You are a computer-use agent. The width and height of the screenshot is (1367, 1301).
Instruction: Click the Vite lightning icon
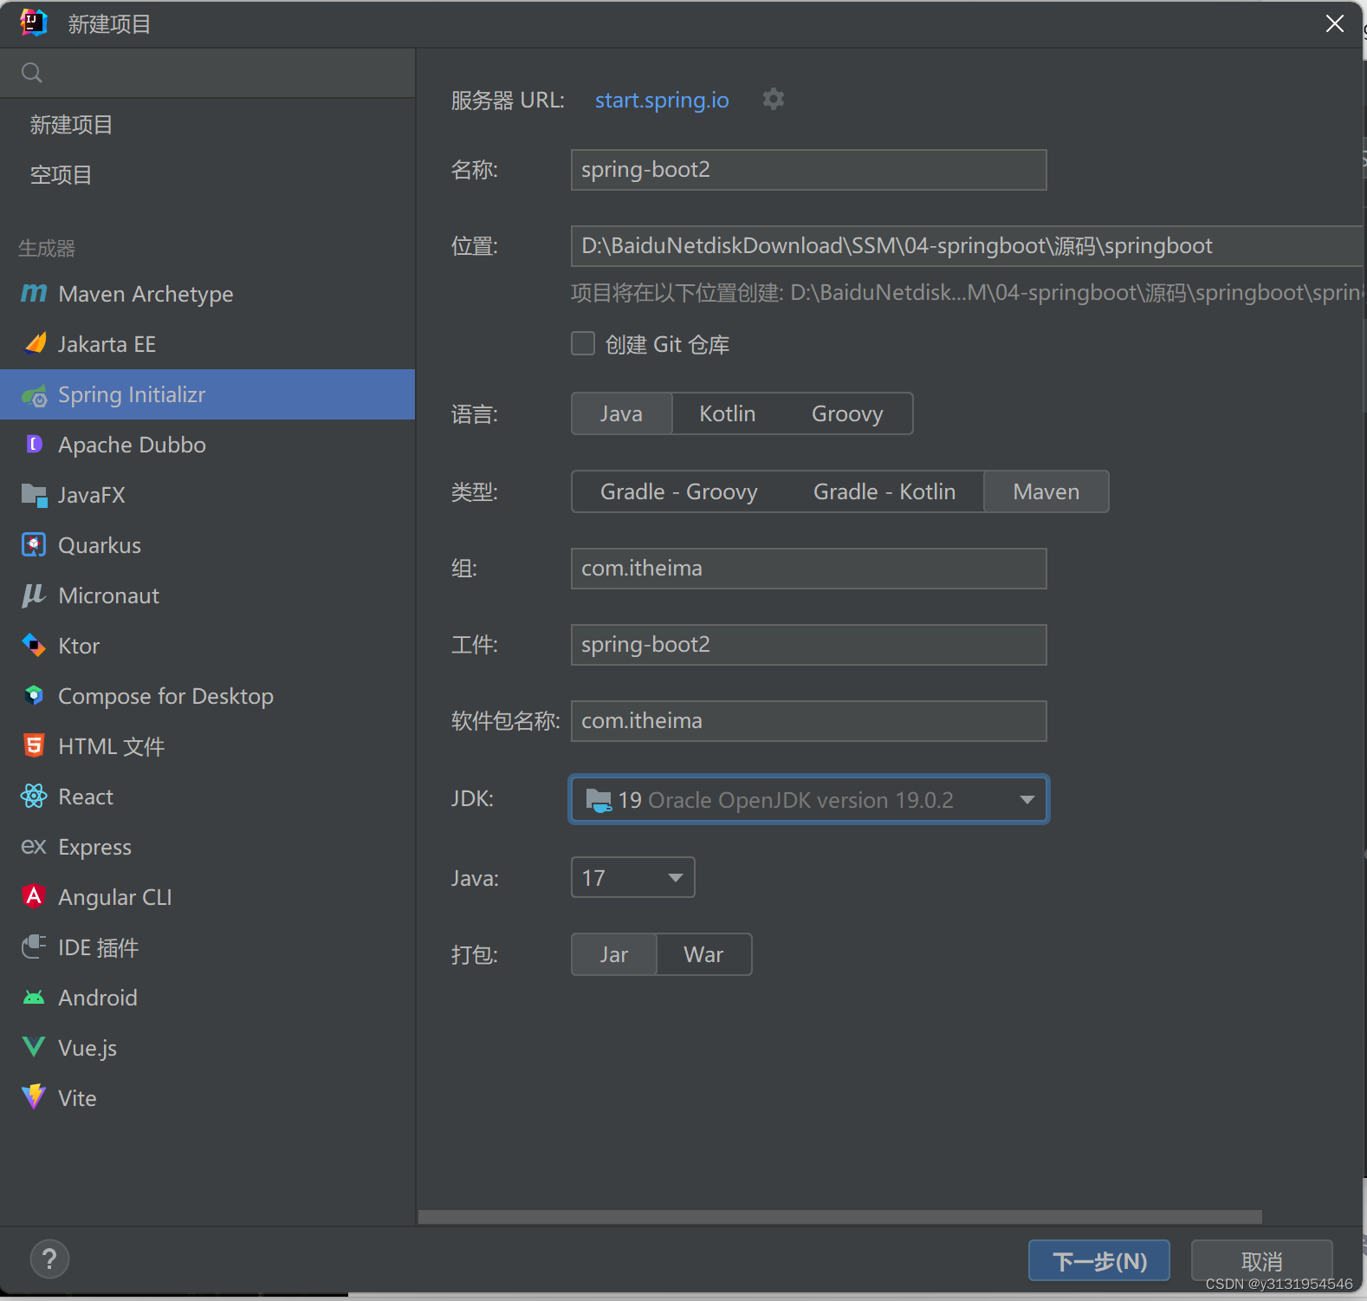point(34,1097)
